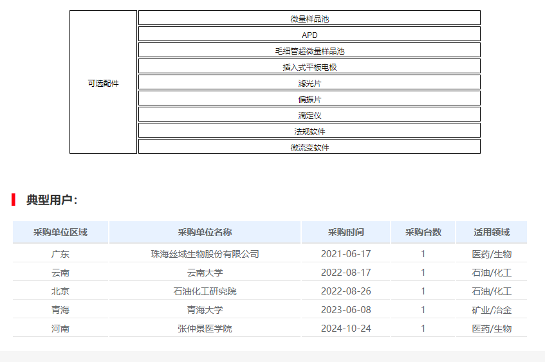Click the 北京 region cell

coord(60,291)
